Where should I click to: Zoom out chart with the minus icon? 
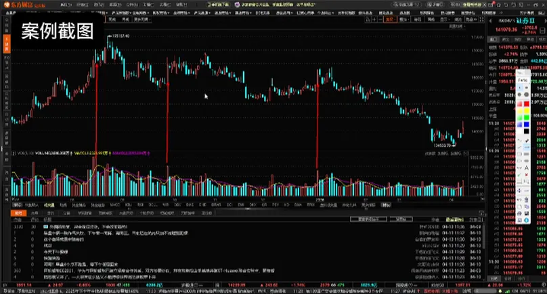[x=380, y=20]
